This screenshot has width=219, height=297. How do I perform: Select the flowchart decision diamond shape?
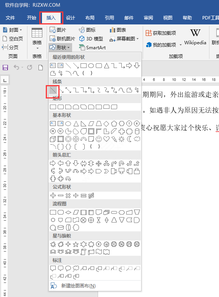tap(68, 212)
